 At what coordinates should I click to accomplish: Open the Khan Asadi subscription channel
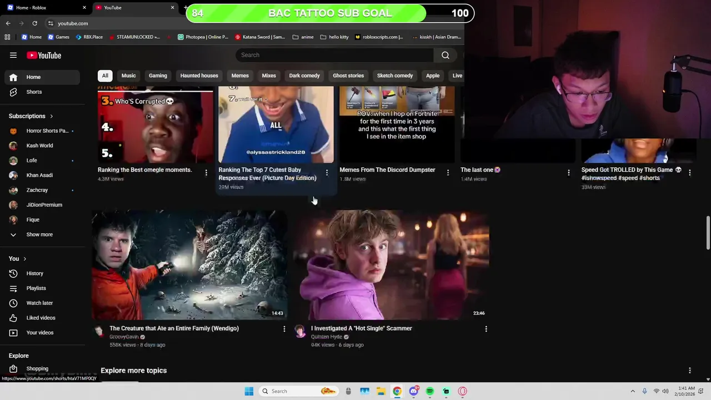click(x=42, y=175)
